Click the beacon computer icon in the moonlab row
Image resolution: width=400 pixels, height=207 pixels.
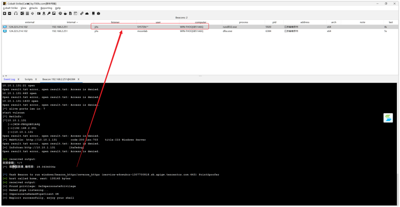pyautogui.click(x=5, y=31)
